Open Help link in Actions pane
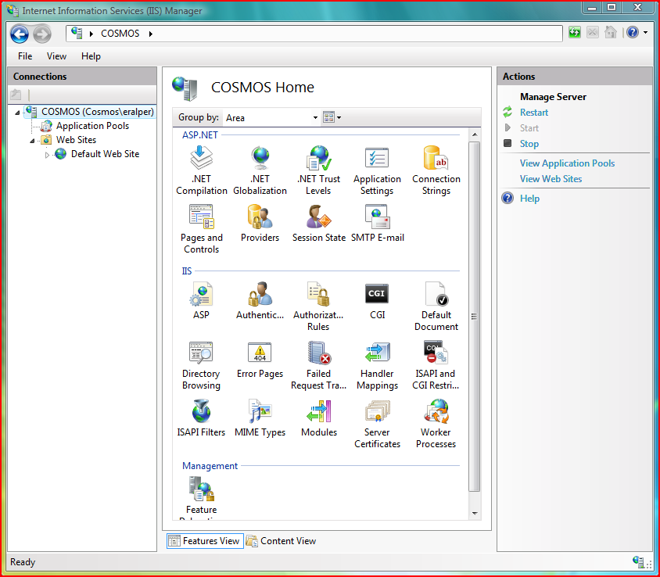This screenshot has height=577, width=660. (x=529, y=199)
